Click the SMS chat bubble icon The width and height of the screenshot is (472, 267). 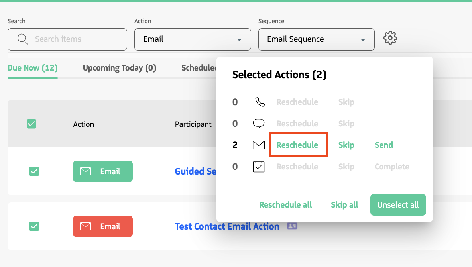point(259,124)
